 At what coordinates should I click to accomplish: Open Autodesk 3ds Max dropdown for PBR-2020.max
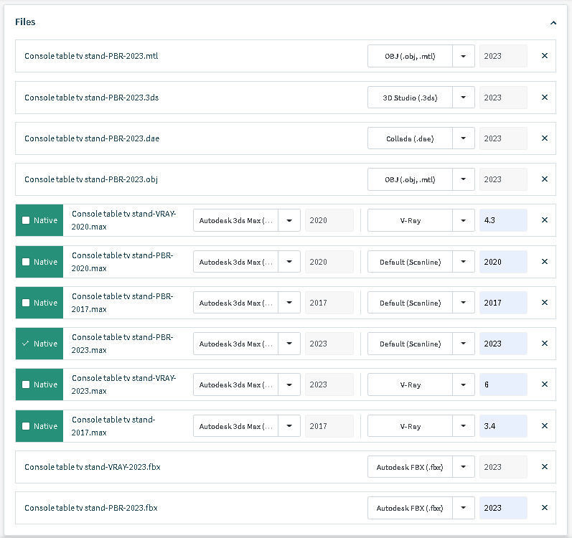pos(289,262)
